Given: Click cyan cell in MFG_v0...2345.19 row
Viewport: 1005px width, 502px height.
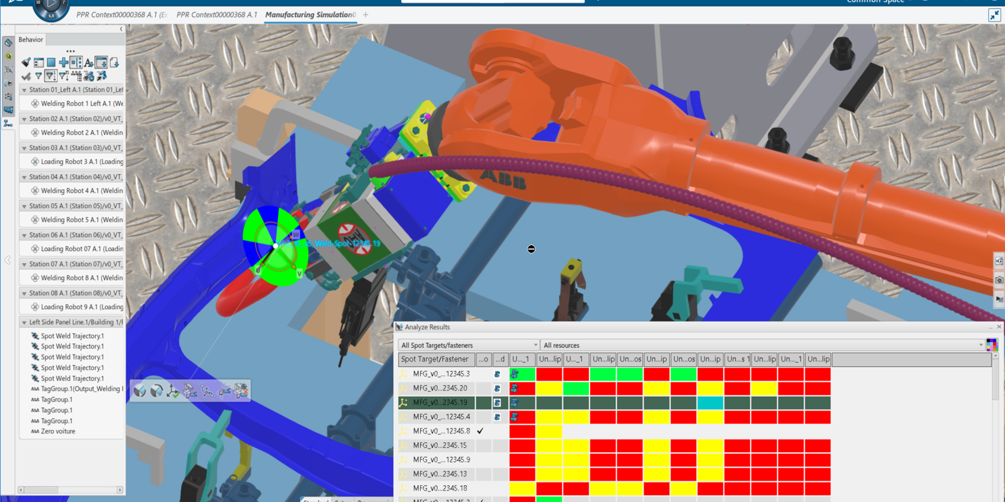Looking at the screenshot, I should click(x=710, y=403).
